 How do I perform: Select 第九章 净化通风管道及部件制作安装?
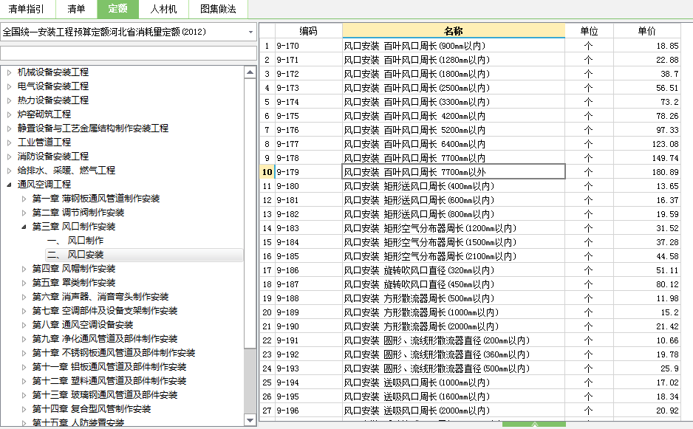click(x=105, y=339)
